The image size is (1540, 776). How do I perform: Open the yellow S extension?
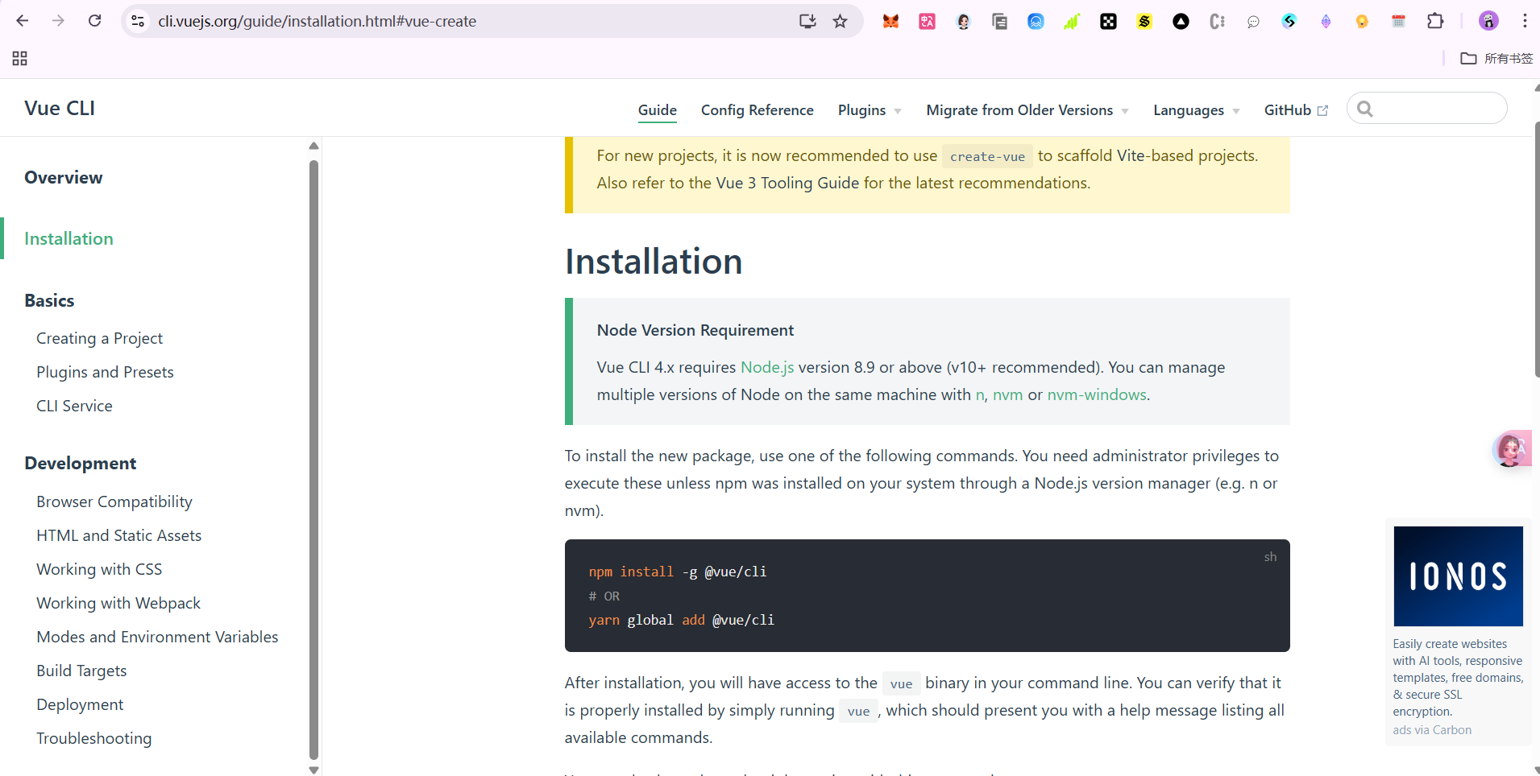pyautogui.click(x=1144, y=21)
